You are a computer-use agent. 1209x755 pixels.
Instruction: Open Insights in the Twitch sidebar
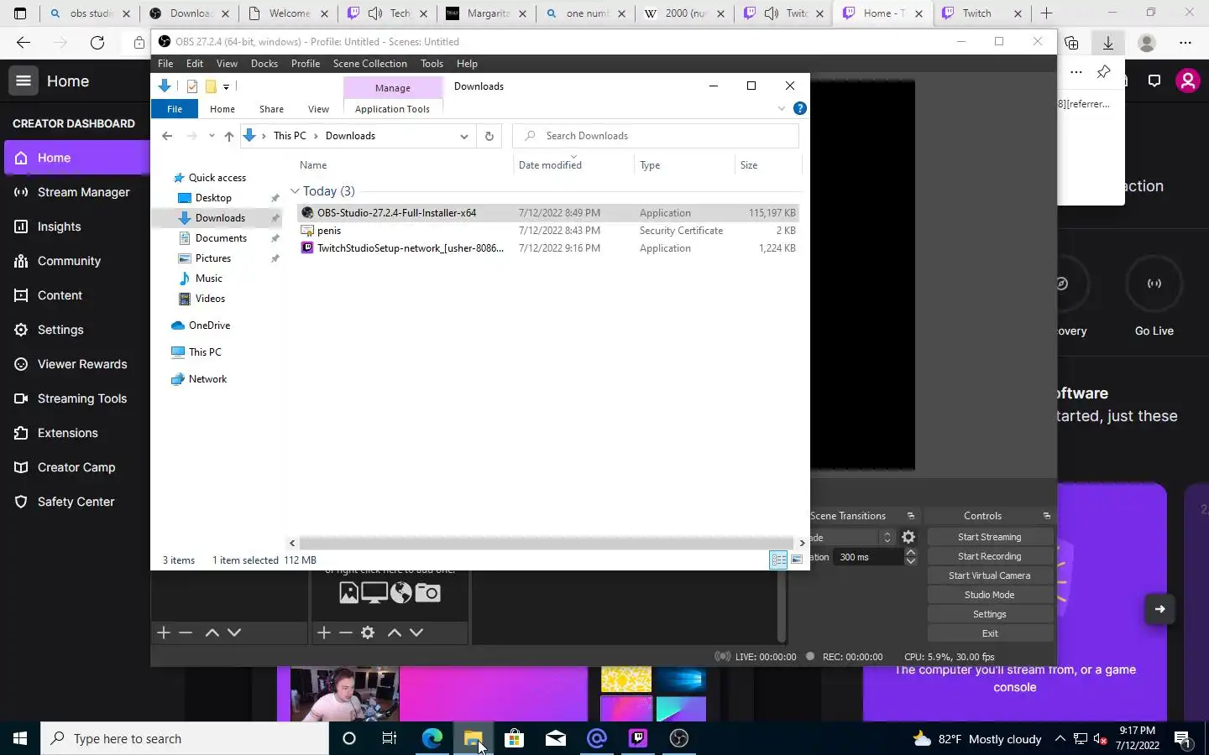[x=59, y=226]
